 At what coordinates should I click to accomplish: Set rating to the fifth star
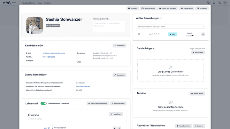[158, 34]
